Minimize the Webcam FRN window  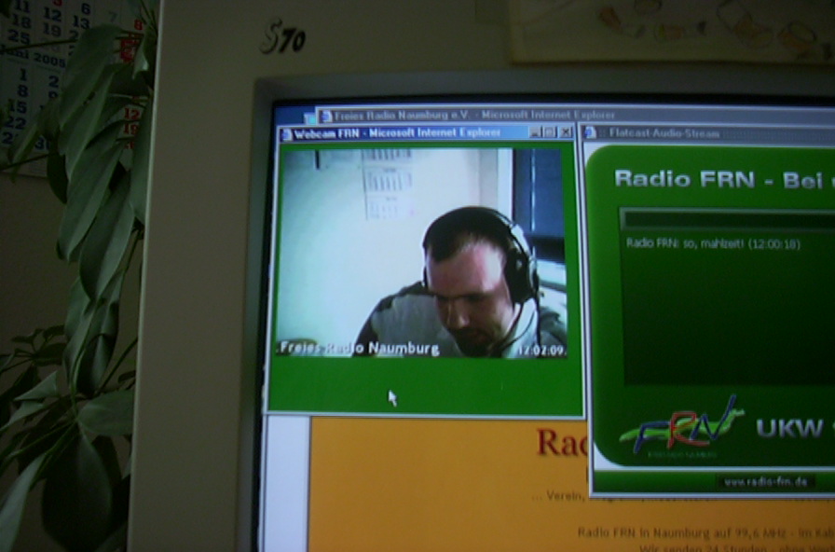click(535, 132)
